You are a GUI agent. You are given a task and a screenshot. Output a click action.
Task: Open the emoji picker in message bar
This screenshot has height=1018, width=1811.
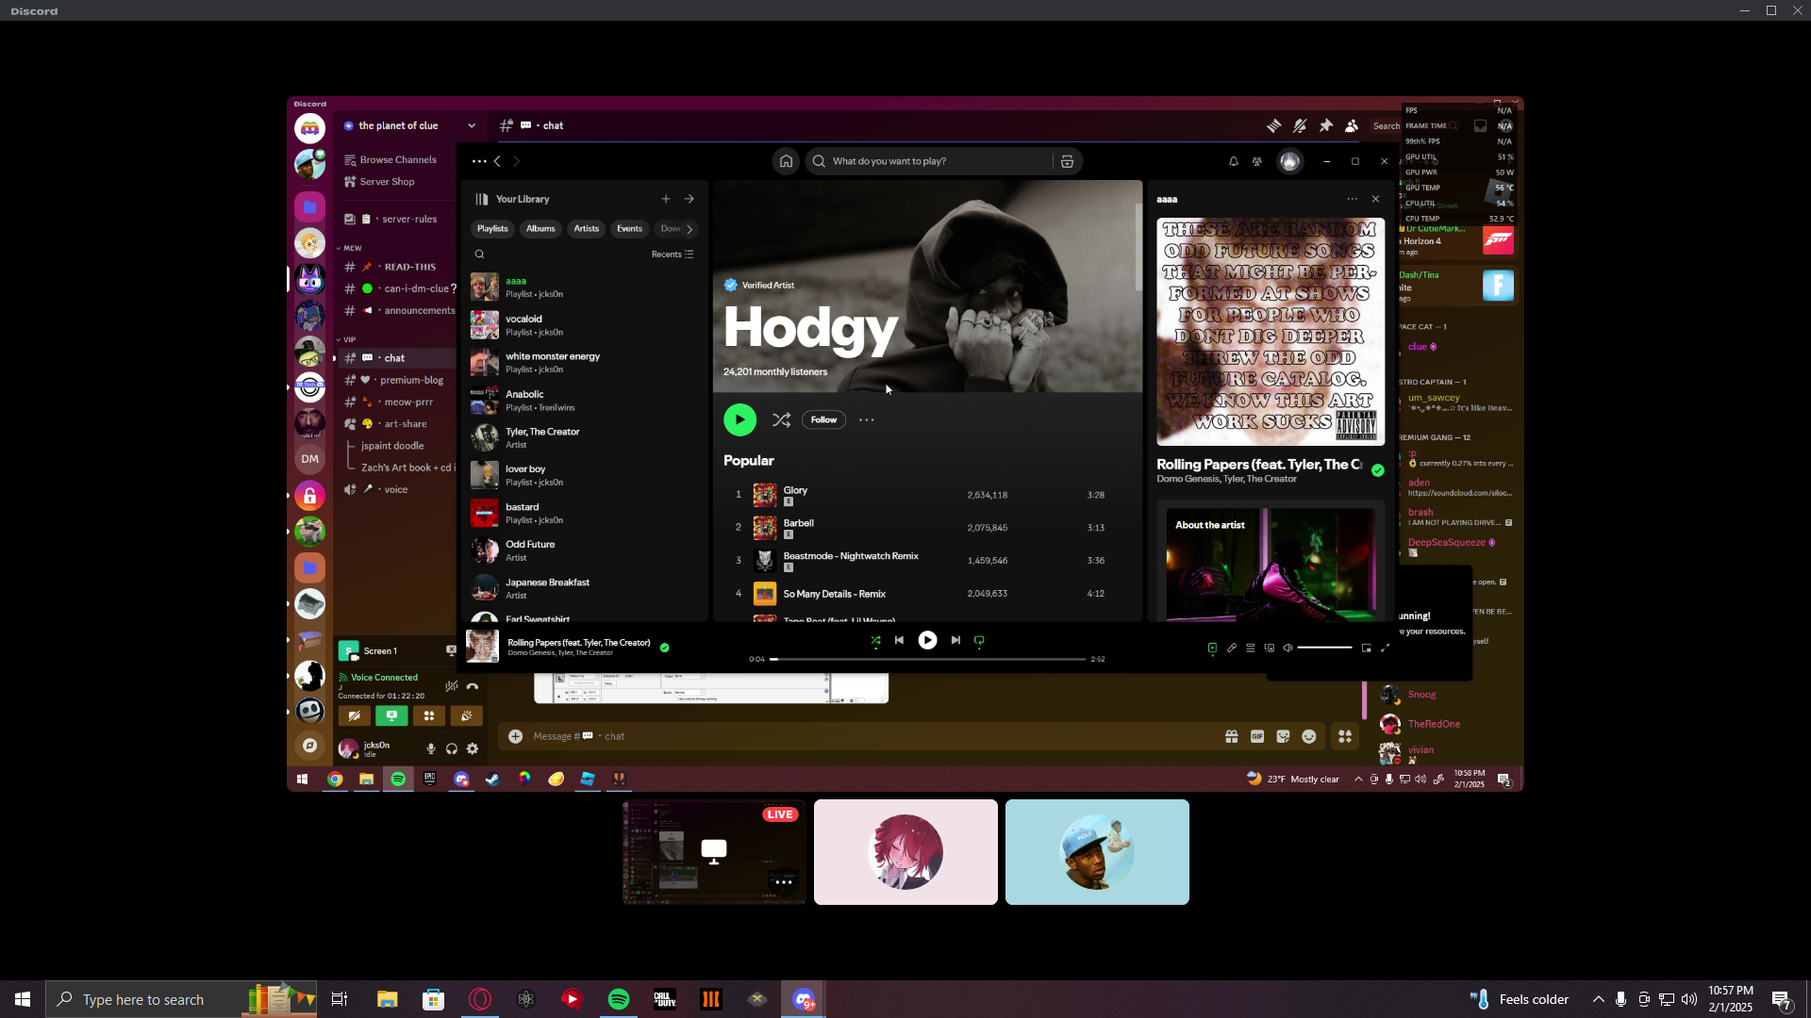click(x=1309, y=737)
